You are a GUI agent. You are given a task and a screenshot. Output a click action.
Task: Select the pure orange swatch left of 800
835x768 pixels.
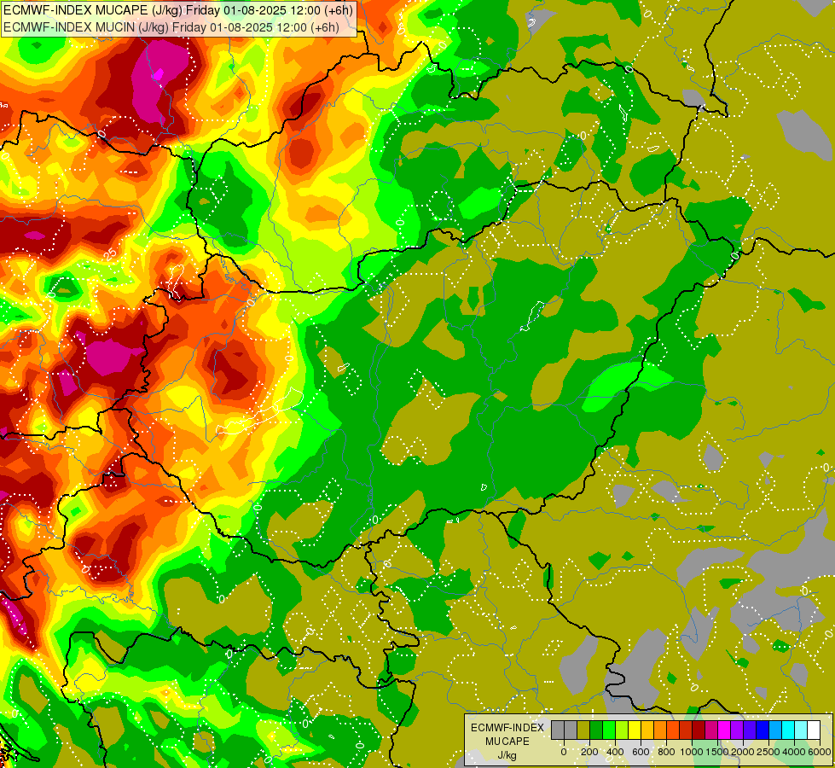[661, 730]
